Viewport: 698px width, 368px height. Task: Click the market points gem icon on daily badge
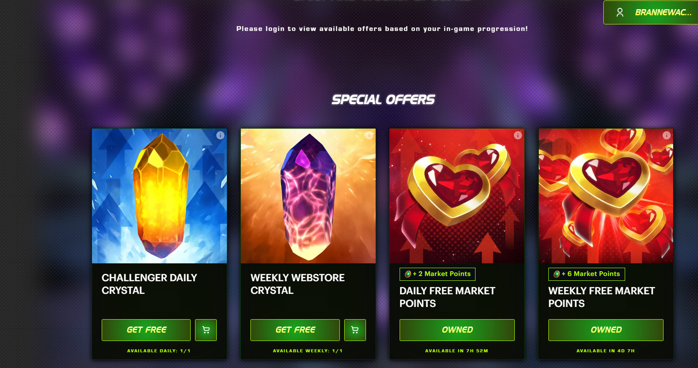(x=408, y=274)
